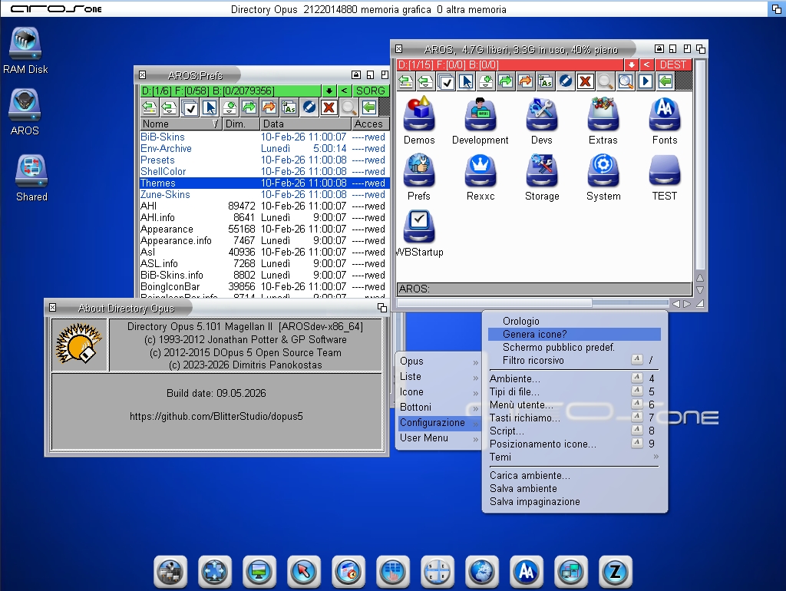The image size is (786, 591).
Task: Select the Appearance.info file row
Action: coord(264,240)
